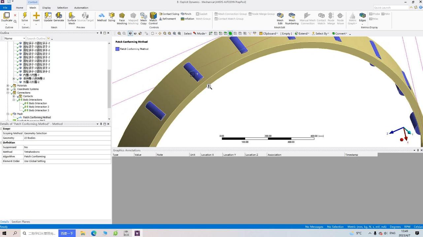
Task: Add Face Meshing control
Action: [122, 18]
